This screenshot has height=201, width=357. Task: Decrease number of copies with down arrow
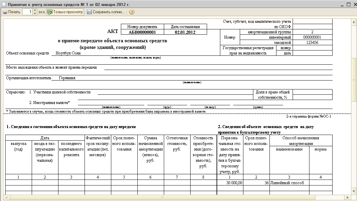pyautogui.click(x=35, y=14)
